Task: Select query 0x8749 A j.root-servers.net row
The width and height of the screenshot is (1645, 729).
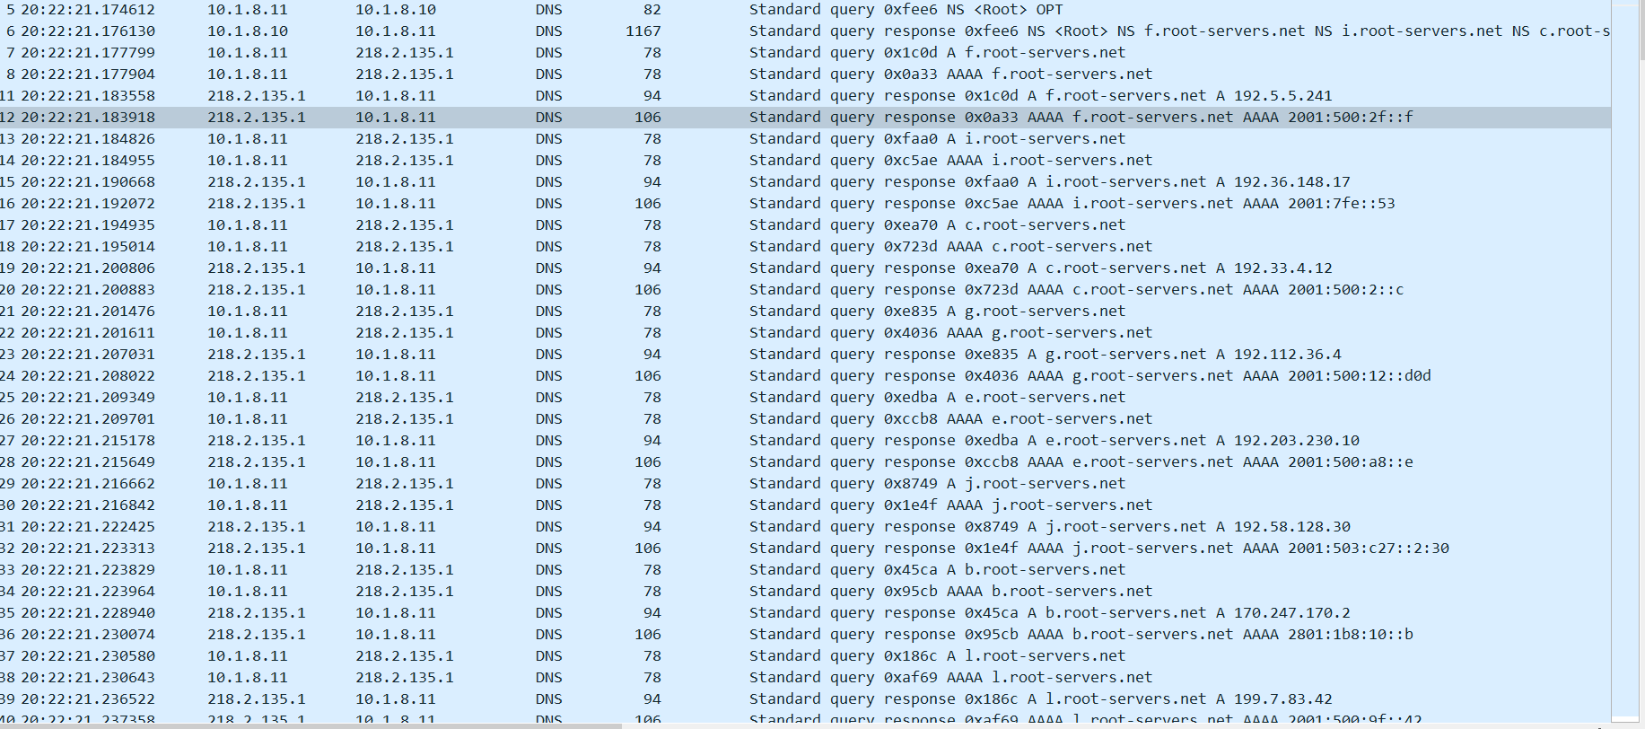Action: pos(805,484)
